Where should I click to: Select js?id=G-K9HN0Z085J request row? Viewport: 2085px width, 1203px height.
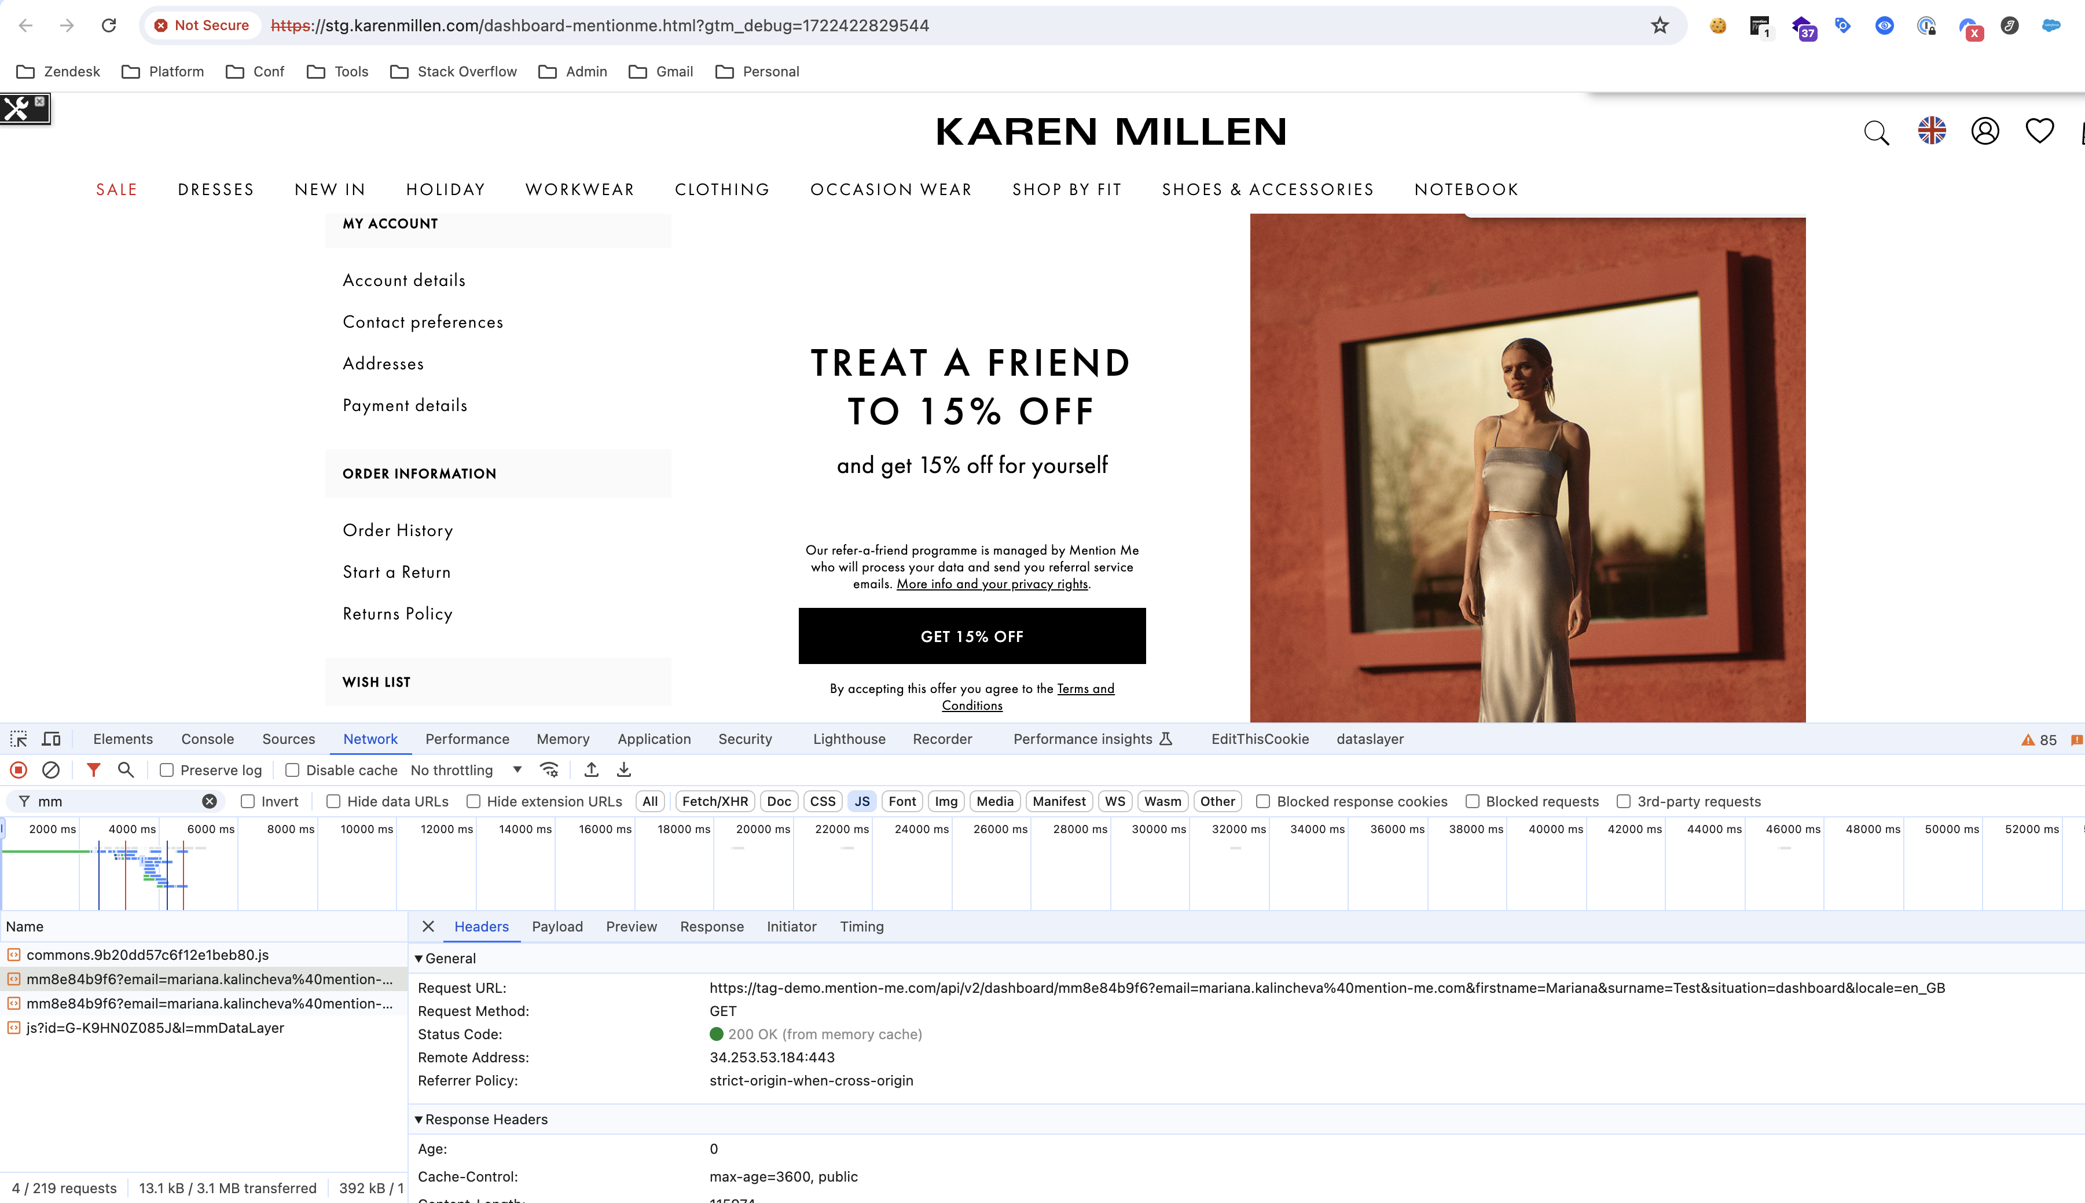pos(203,1028)
